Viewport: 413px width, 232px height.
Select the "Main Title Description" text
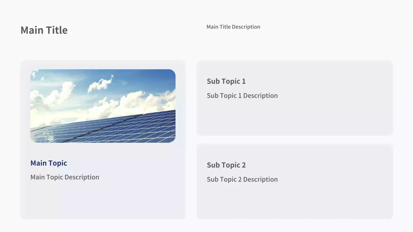pos(233,27)
